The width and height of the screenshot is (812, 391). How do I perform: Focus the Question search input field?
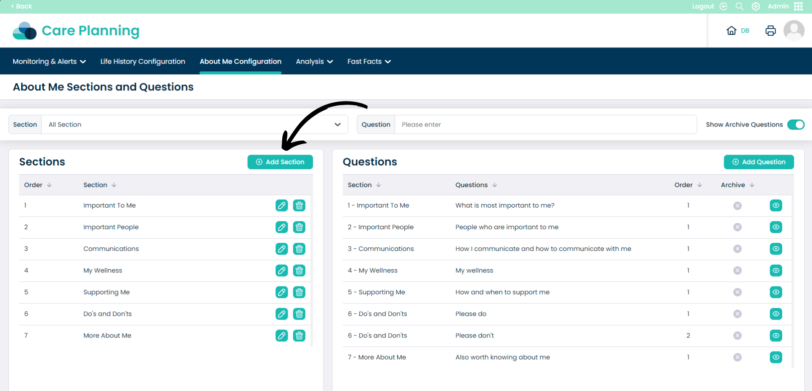click(x=545, y=124)
